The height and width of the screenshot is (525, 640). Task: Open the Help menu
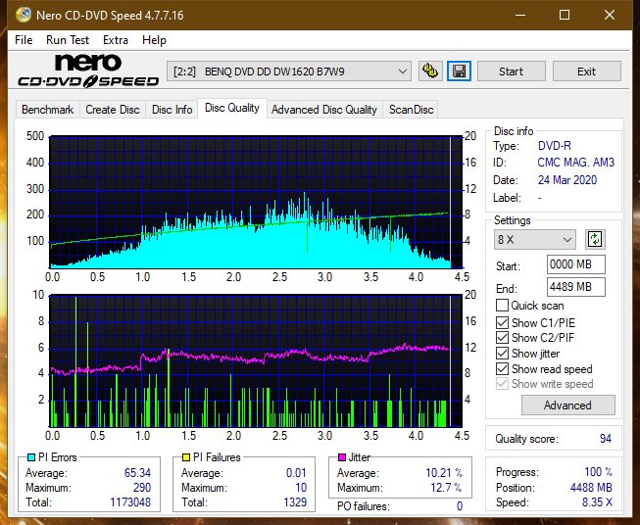point(154,40)
